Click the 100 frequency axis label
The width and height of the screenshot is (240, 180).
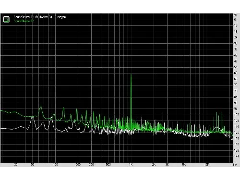55,165
